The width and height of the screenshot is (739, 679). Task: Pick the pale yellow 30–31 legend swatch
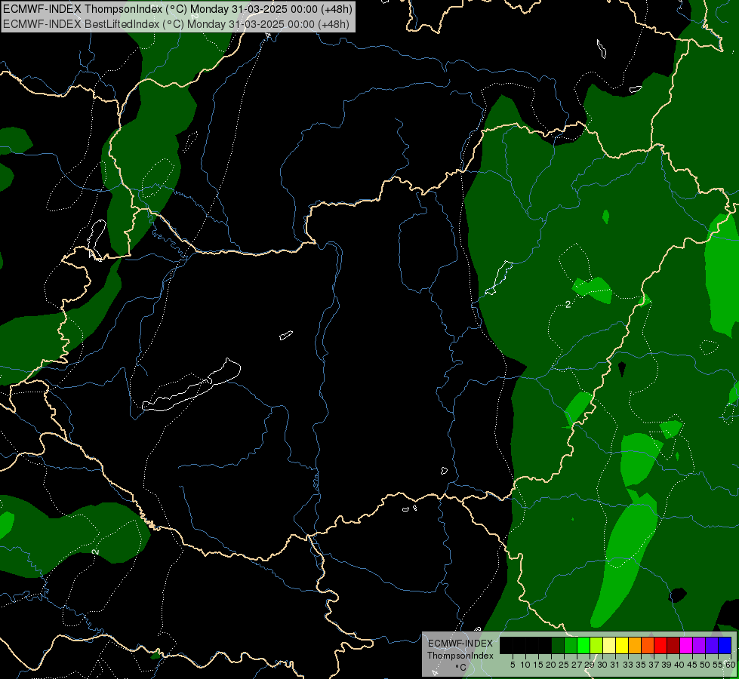click(x=609, y=646)
